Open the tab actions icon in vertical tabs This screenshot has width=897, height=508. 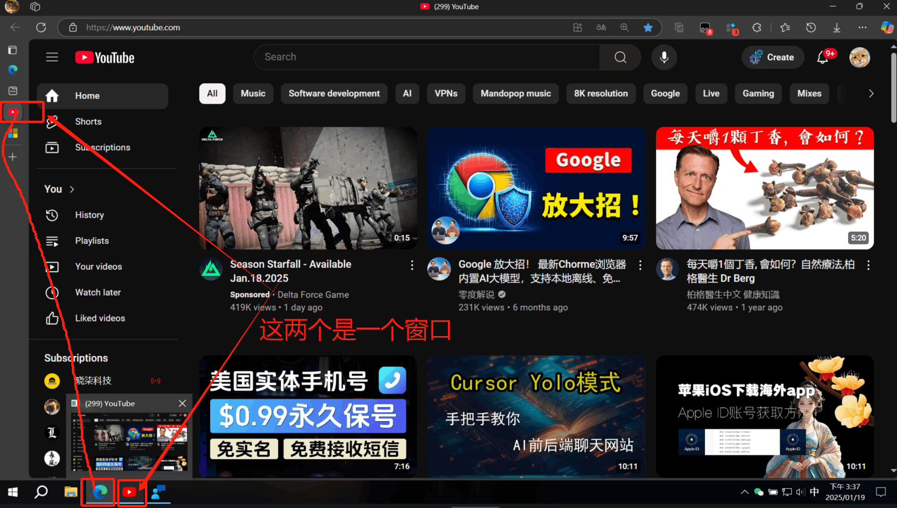(x=12, y=50)
